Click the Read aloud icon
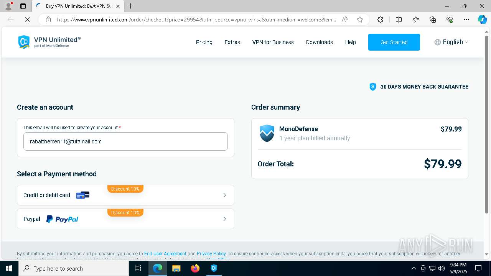This screenshot has height=276, width=491. click(344, 20)
